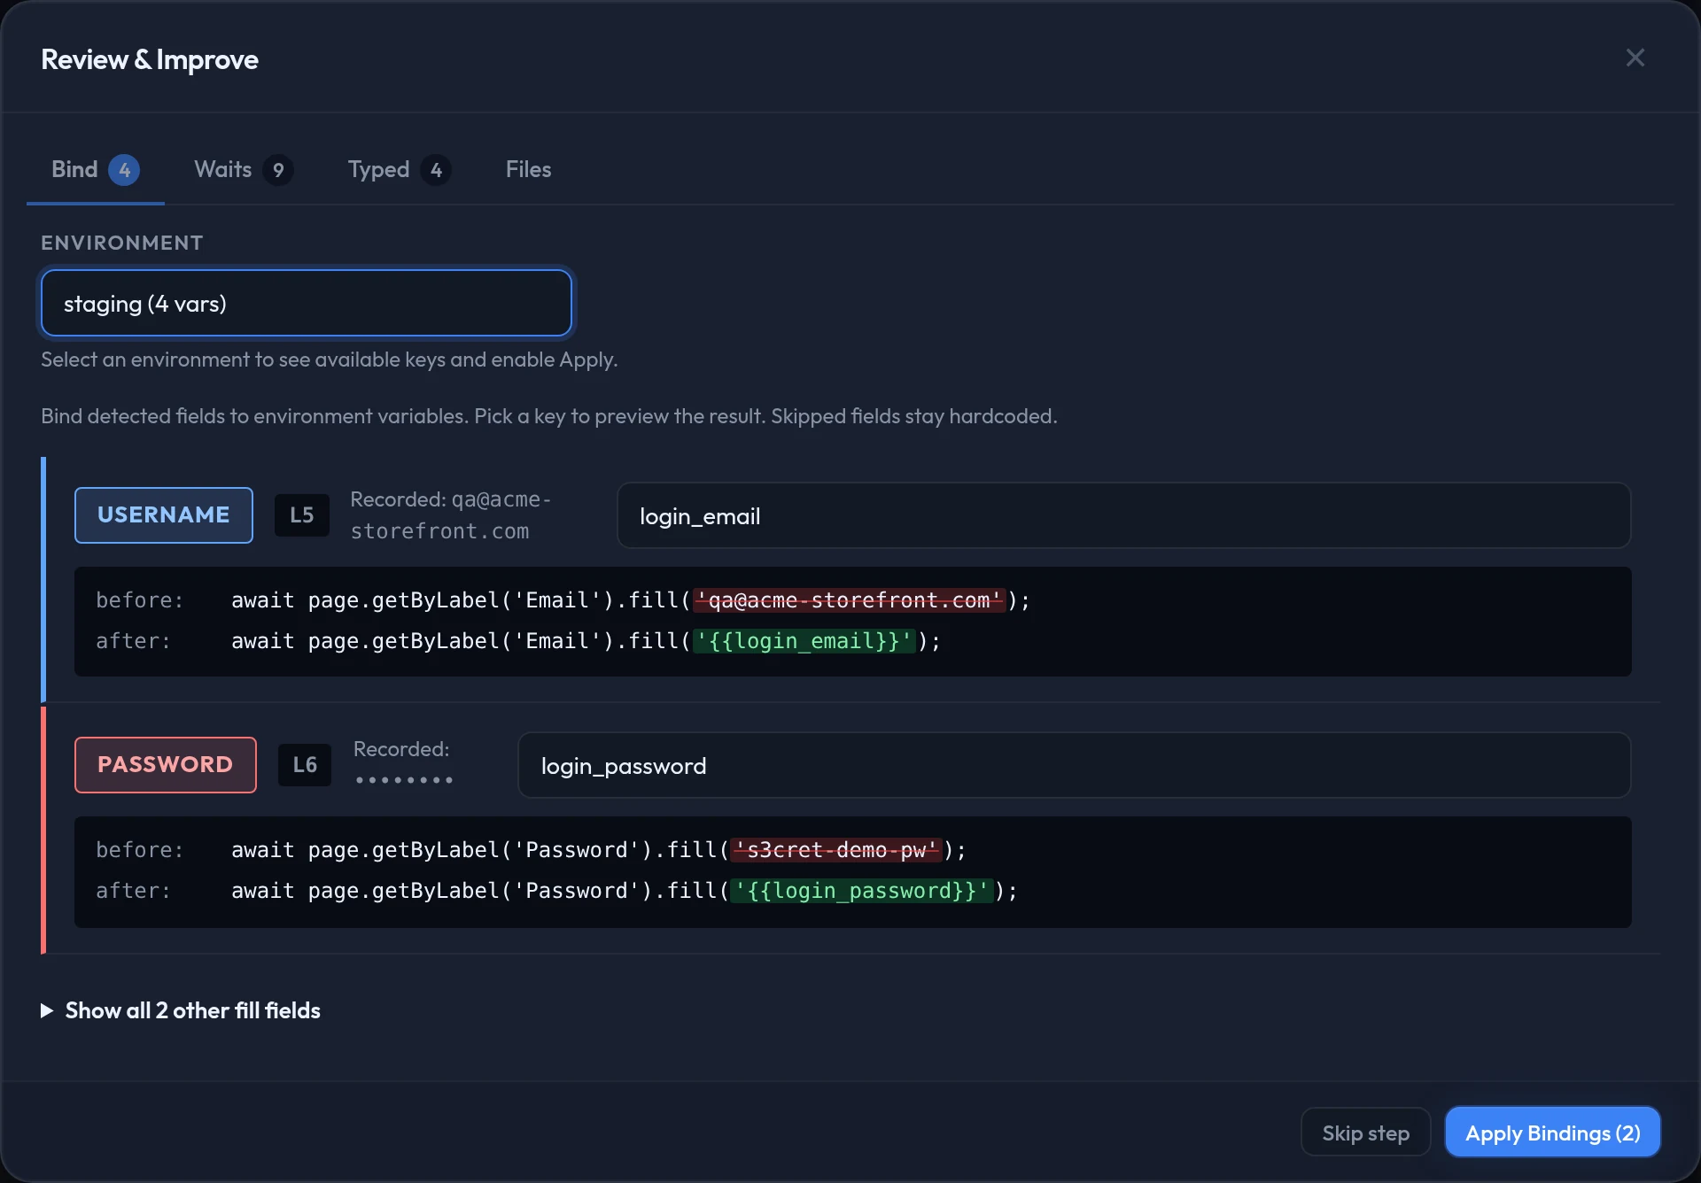Open the login_password key selector

tap(1074, 766)
